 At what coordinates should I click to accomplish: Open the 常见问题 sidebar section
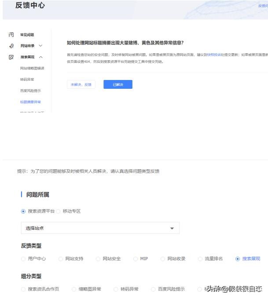[x=27, y=35]
